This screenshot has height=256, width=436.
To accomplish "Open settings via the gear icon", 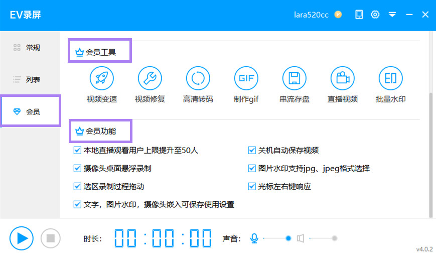I will coord(375,15).
